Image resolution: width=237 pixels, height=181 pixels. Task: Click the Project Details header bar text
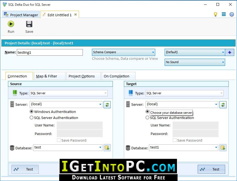pos(39,43)
